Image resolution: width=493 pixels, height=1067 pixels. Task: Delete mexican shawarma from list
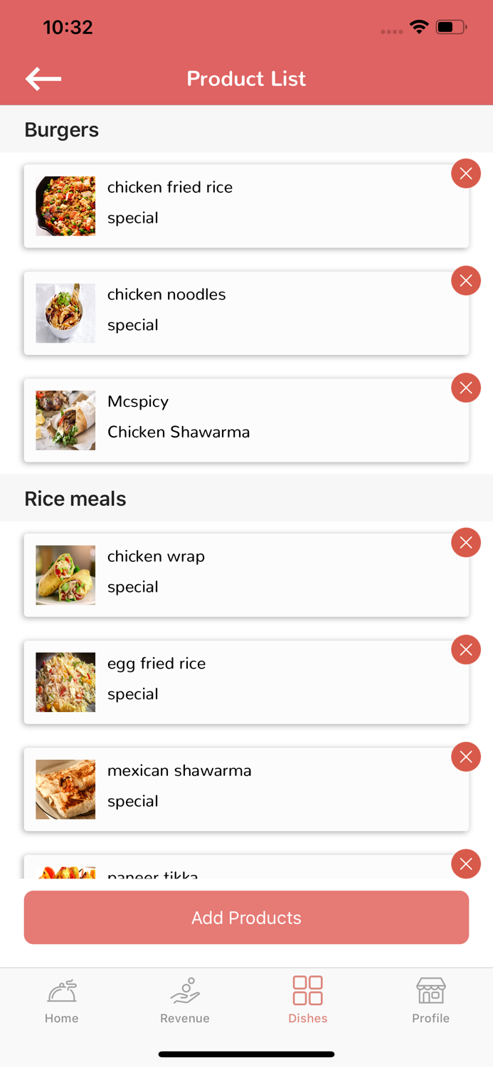click(x=466, y=757)
